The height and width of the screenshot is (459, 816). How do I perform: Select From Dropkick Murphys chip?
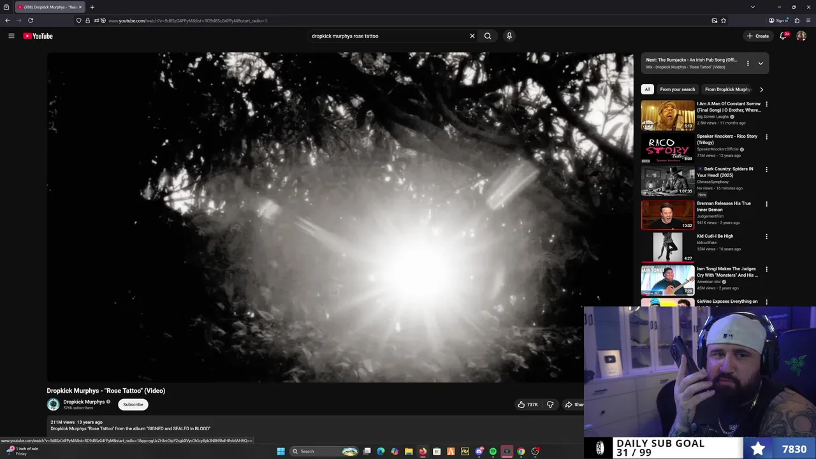click(x=728, y=89)
